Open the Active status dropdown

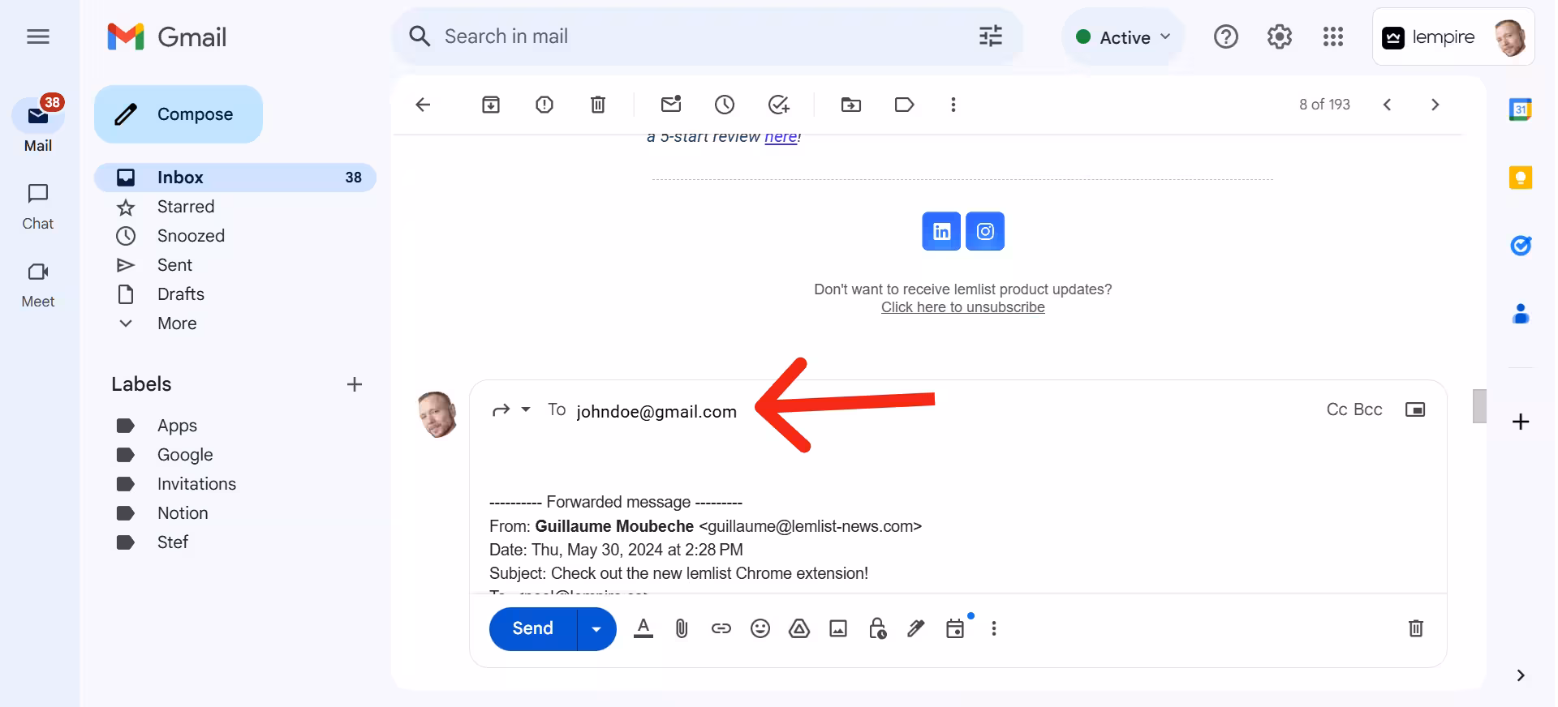click(1123, 37)
